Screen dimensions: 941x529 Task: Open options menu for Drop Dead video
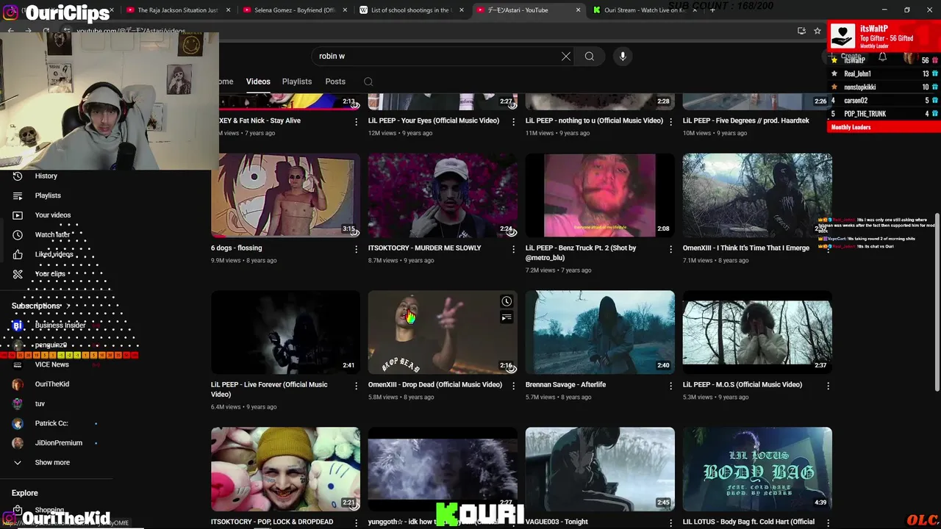click(x=514, y=386)
